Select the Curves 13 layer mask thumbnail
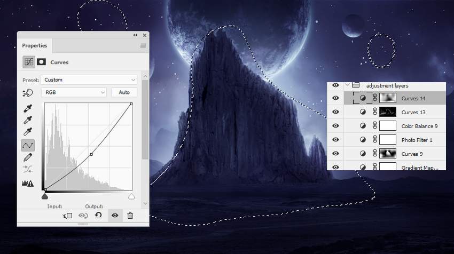The image size is (454, 254). coord(388,112)
